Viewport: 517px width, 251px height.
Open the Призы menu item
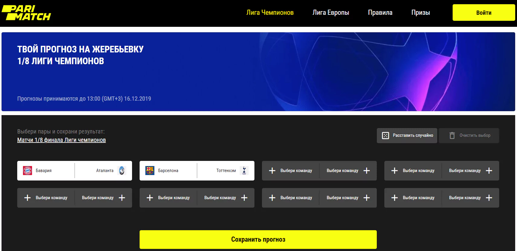(421, 13)
